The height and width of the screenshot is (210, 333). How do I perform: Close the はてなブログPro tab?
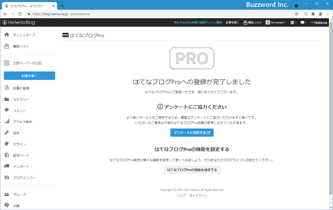[x=53, y=6]
